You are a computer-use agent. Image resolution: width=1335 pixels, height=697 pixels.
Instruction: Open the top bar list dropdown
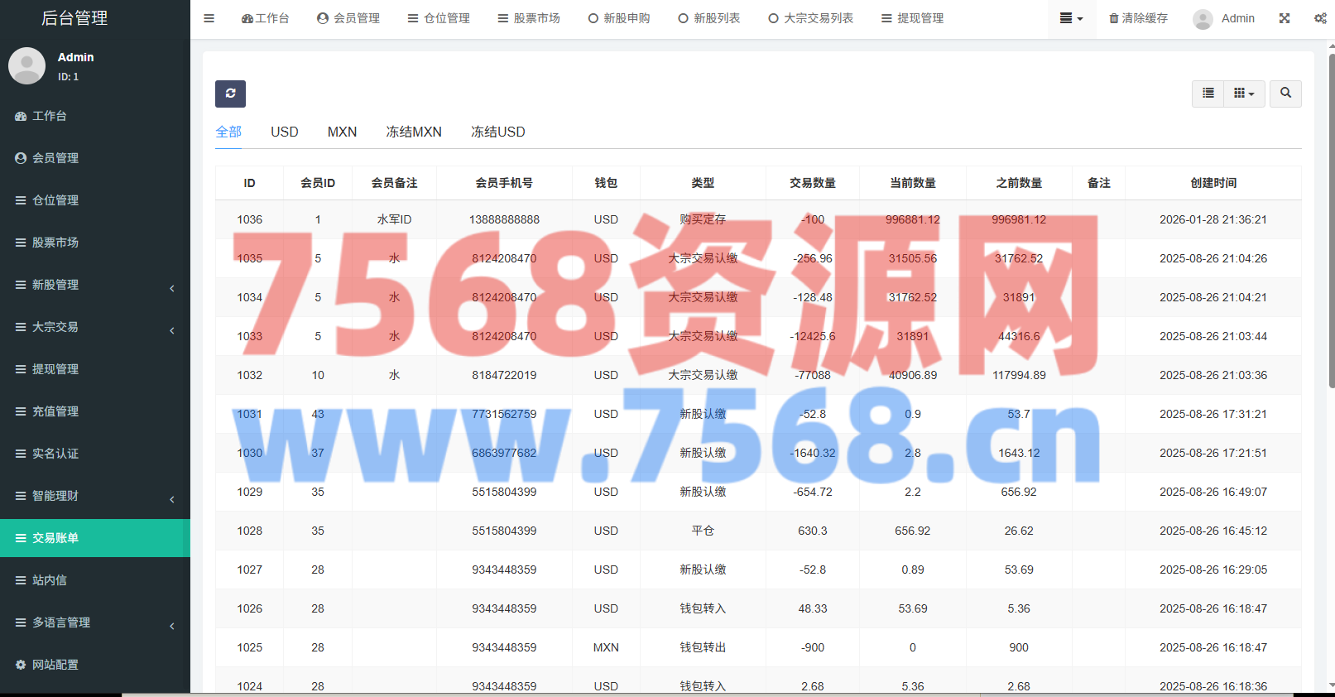click(1071, 18)
